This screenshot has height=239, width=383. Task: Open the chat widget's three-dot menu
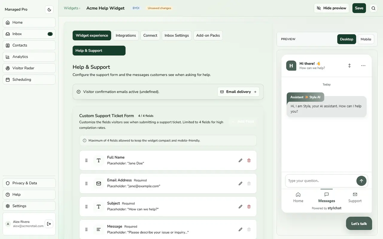[x=363, y=65]
